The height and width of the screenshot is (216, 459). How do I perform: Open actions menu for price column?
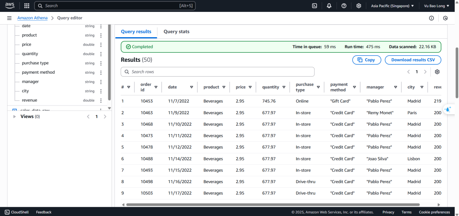pos(101,45)
